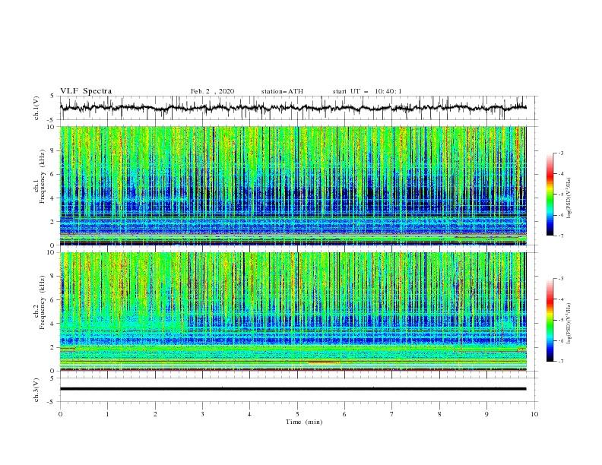Screen dimensions: 602x465
Task: Click time axis tick label "7"
Action: point(392,414)
